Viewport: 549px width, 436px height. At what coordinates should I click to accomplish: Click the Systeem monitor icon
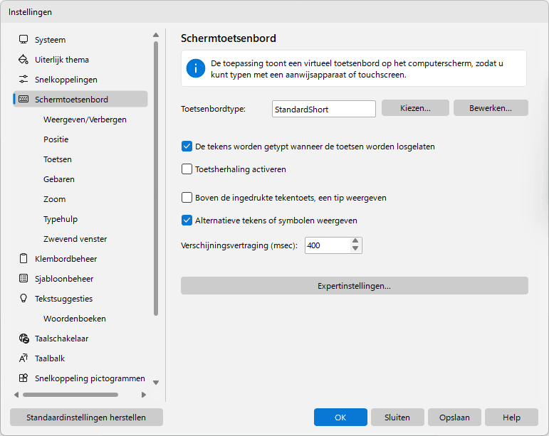[23, 40]
